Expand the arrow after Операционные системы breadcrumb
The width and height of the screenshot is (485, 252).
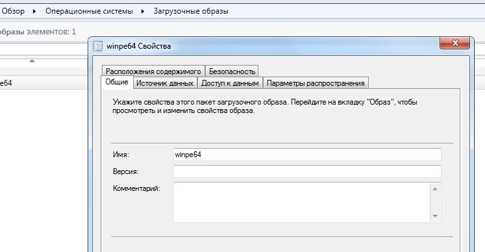pyautogui.click(x=143, y=11)
